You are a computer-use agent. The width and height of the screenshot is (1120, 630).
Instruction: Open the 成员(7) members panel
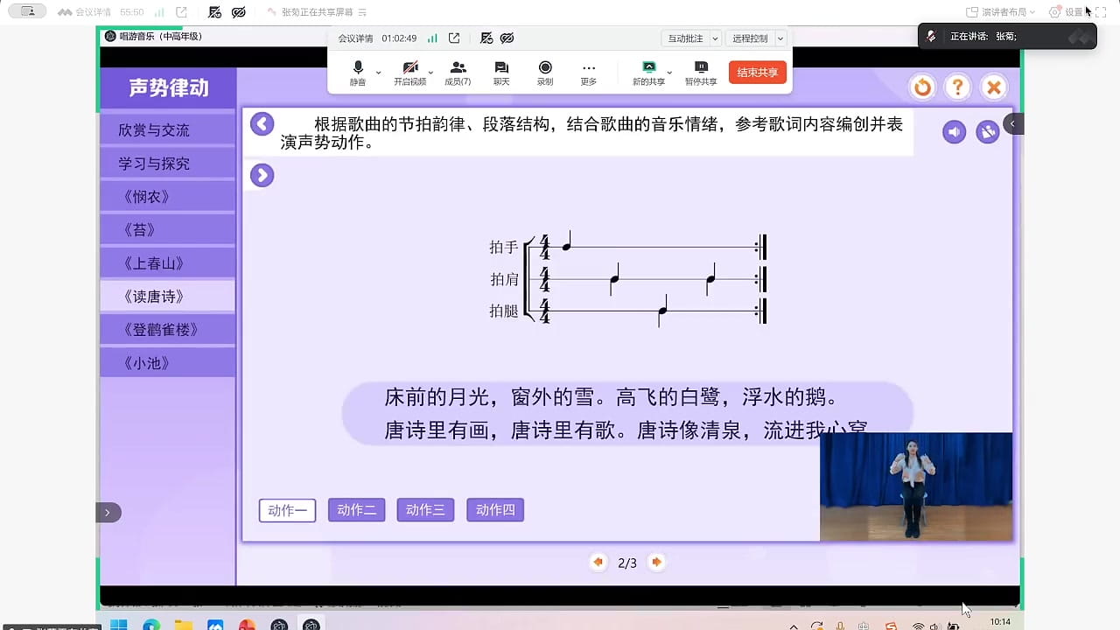(x=458, y=73)
